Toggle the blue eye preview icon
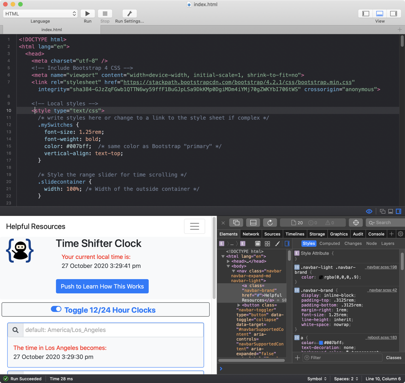 click(369, 211)
